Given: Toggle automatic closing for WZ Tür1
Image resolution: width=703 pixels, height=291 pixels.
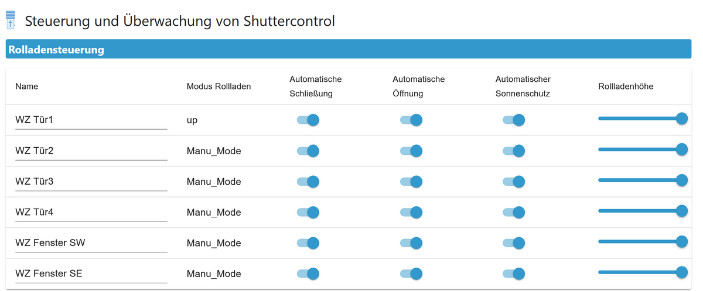Looking at the screenshot, I should (308, 120).
